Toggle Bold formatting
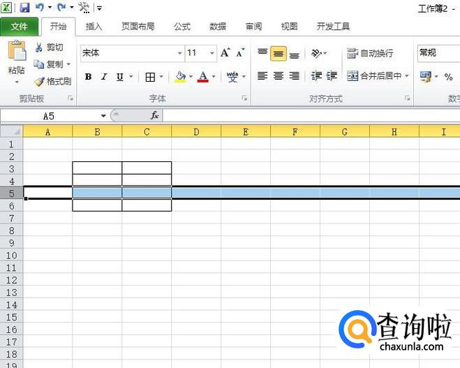The height and width of the screenshot is (368, 460). (x=88, y=77)
